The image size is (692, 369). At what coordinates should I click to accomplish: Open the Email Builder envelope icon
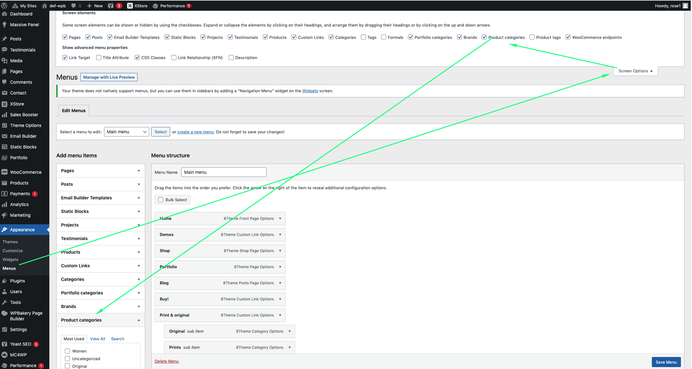[4, 136]
